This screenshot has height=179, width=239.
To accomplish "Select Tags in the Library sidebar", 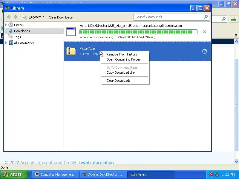I will point(17,37).
